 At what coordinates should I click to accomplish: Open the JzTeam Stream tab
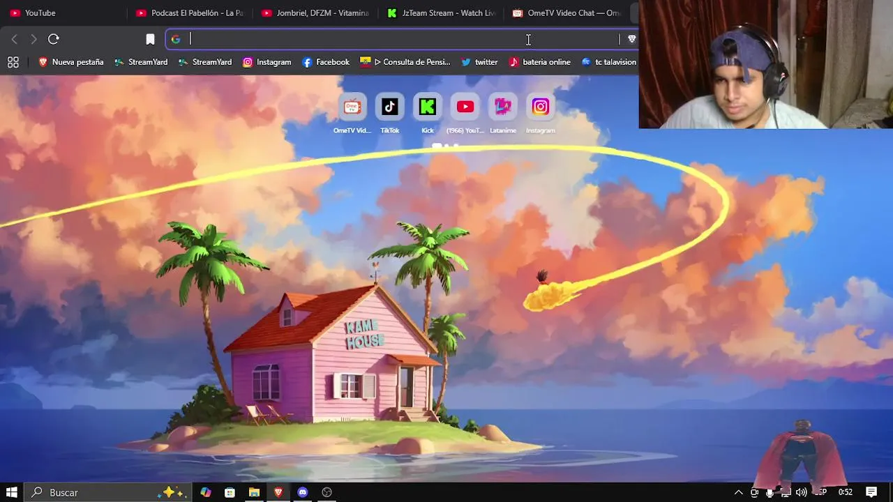click(441, 13)
